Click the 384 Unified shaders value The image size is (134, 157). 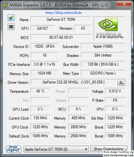pyautogui.click(x=103, y=55)
